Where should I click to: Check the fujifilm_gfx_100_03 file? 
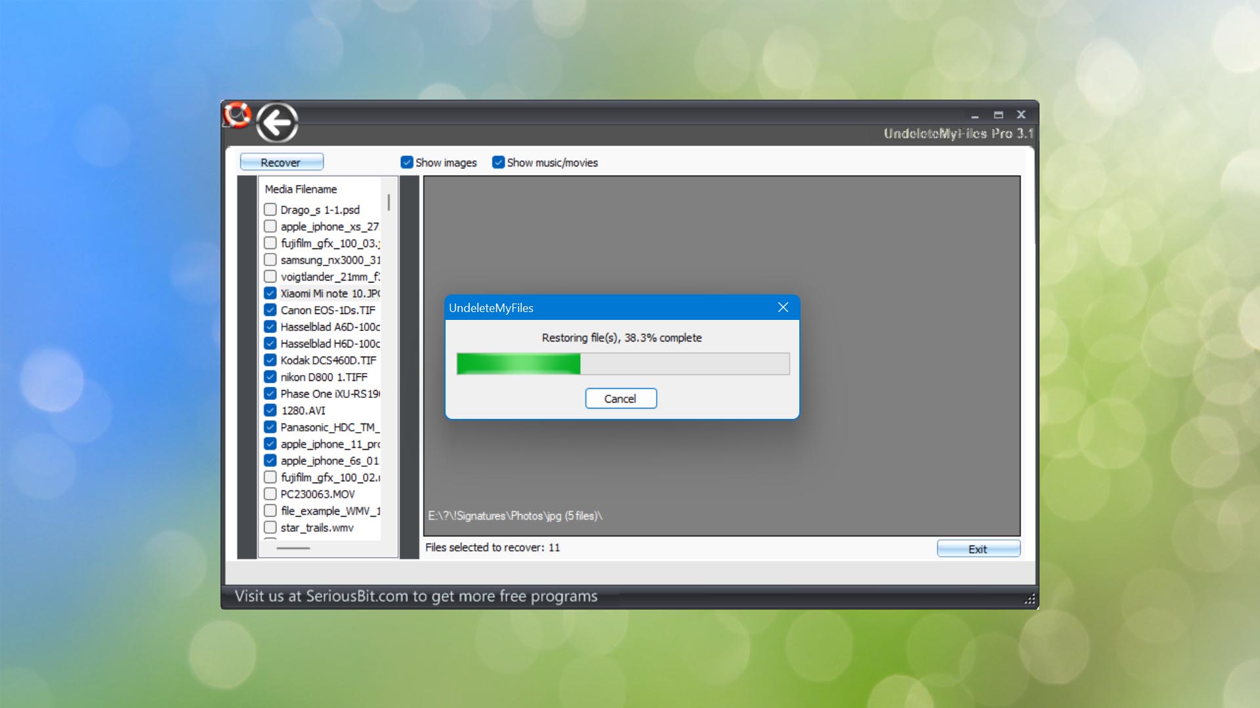[x=270, y=243]
